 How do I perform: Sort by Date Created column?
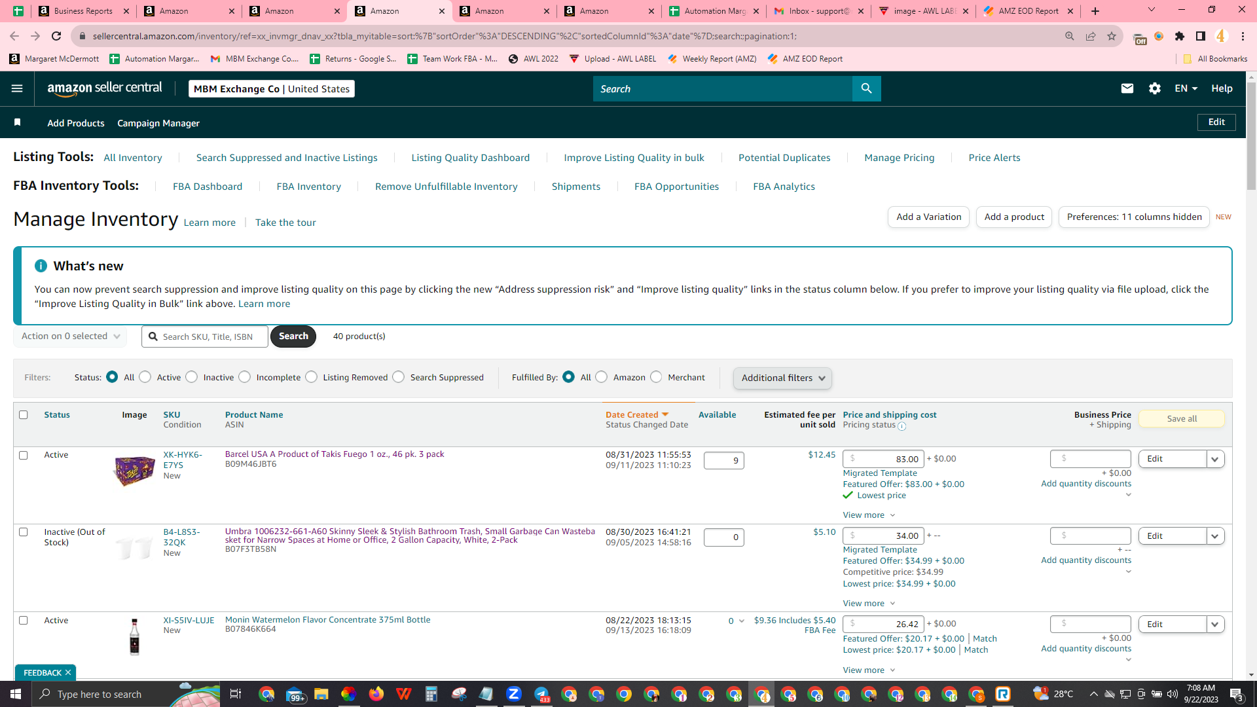(636, 414)
